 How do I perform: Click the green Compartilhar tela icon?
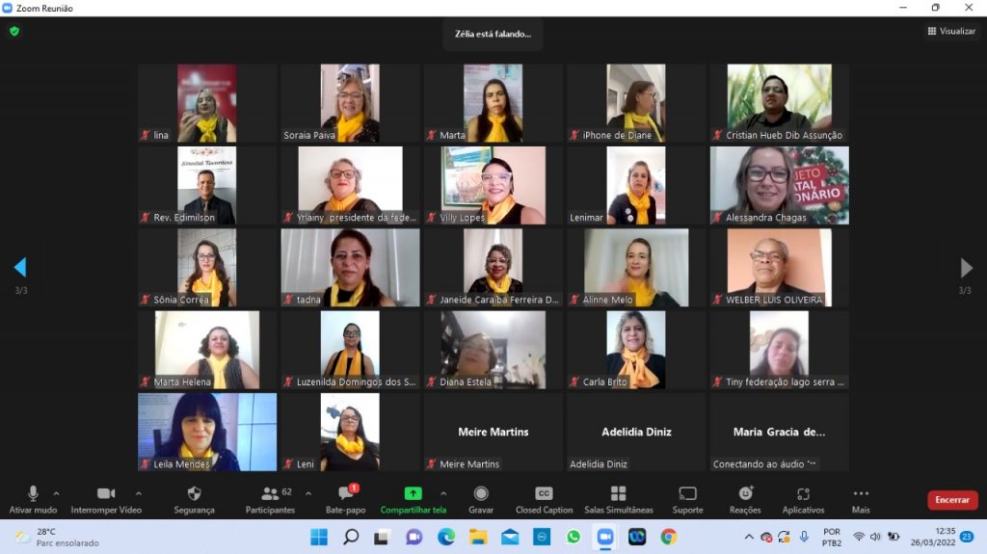pyautogui.click(x=413, y=493)
